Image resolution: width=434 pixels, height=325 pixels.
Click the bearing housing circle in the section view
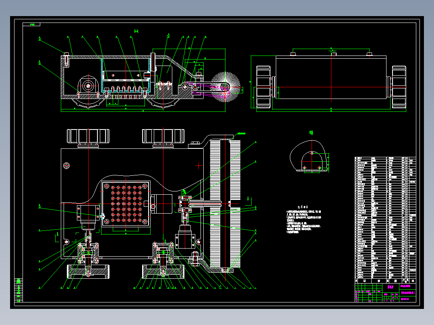(x=88, y=86)
